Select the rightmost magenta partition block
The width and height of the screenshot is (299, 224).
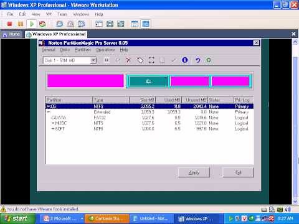point(230,81)
